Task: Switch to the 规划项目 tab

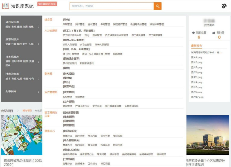Action: tap(27, 111)
